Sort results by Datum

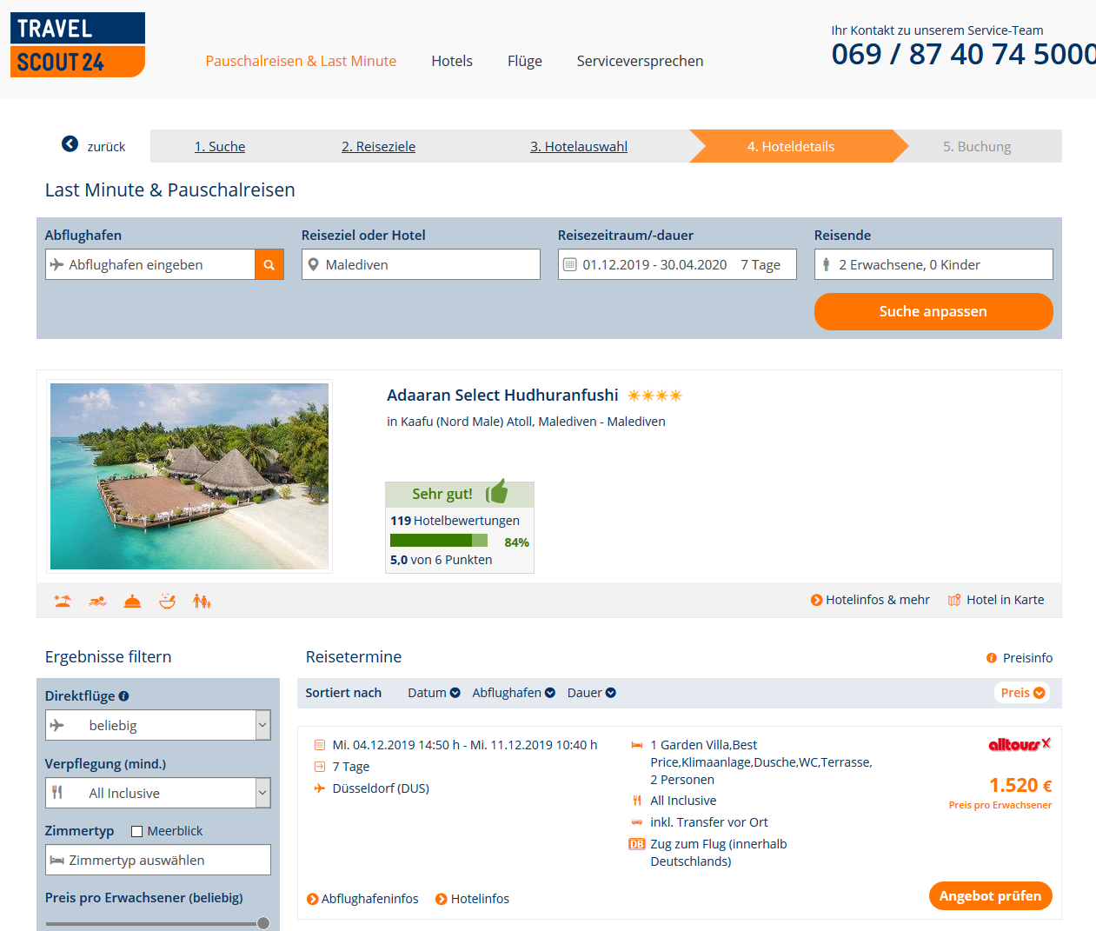coord(434,693)
